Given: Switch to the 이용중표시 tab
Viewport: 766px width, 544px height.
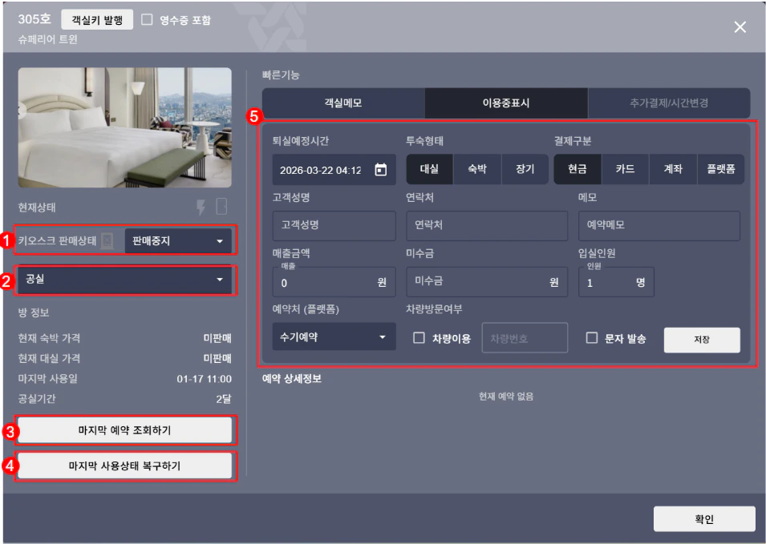Looking at the screenshot, I should click(x=506, y=103).
